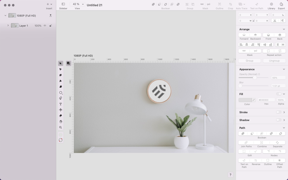The width and height of the screenshot is (288, 180).
Task: Collapse the 1080P (Full HD) sheet row
Action: coord(5,15)
